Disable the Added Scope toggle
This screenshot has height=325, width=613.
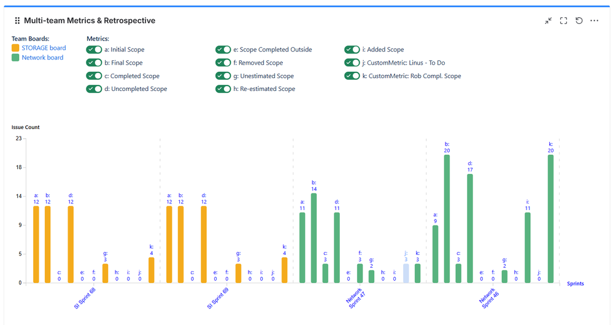pyautogui.click(x=352, y=50)
